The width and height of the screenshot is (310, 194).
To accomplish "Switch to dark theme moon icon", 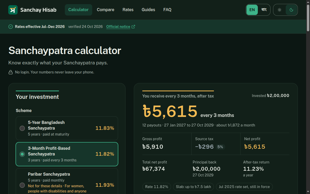I will pyautogui.click(x=291, y=10).
